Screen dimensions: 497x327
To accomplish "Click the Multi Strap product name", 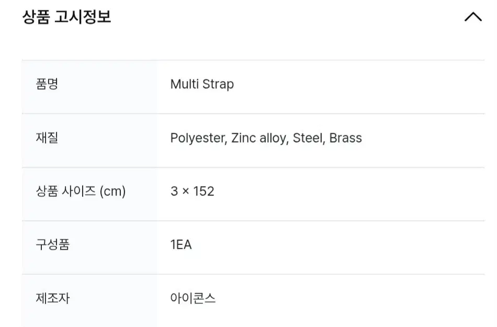I will point(202,84).
